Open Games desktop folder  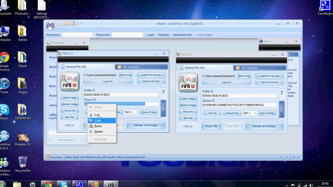[x=23, y=86]
